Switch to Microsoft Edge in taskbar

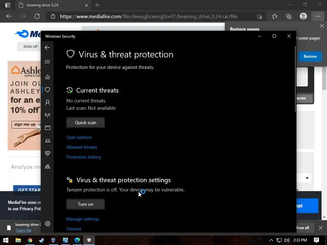point(77,240)
